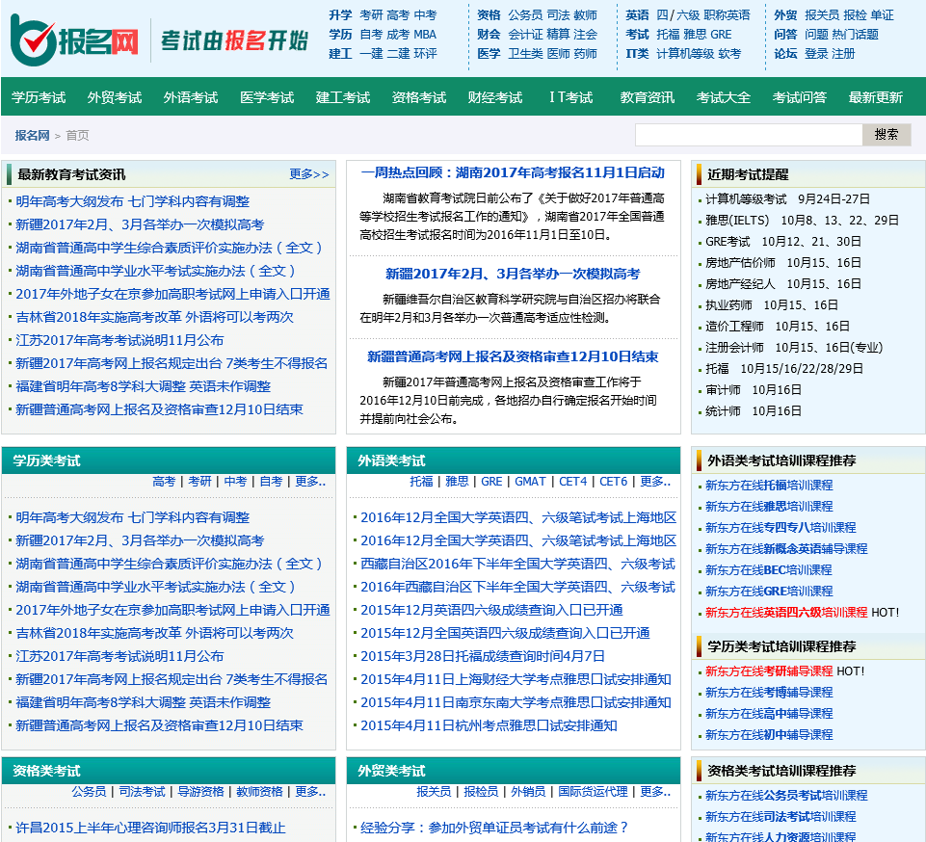The width and height of the screenshot is (926, 842).
Task: Select 高考 tab under 学历类考试
Action: pos(164,482)
